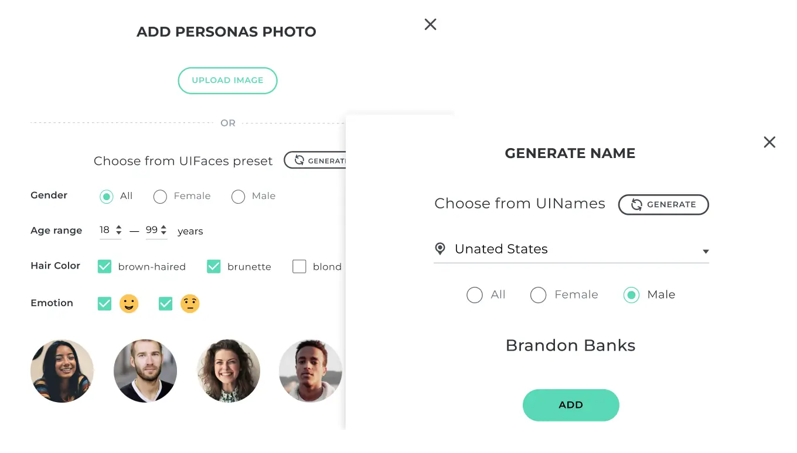Uncheck the brown-haired hair color checkbox
Image resolution: width=797 pixels, height=453 pixels.
coord(104,267)
